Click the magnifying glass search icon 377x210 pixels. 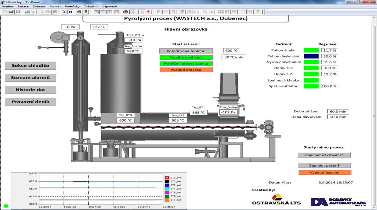(x=63, y=11)
